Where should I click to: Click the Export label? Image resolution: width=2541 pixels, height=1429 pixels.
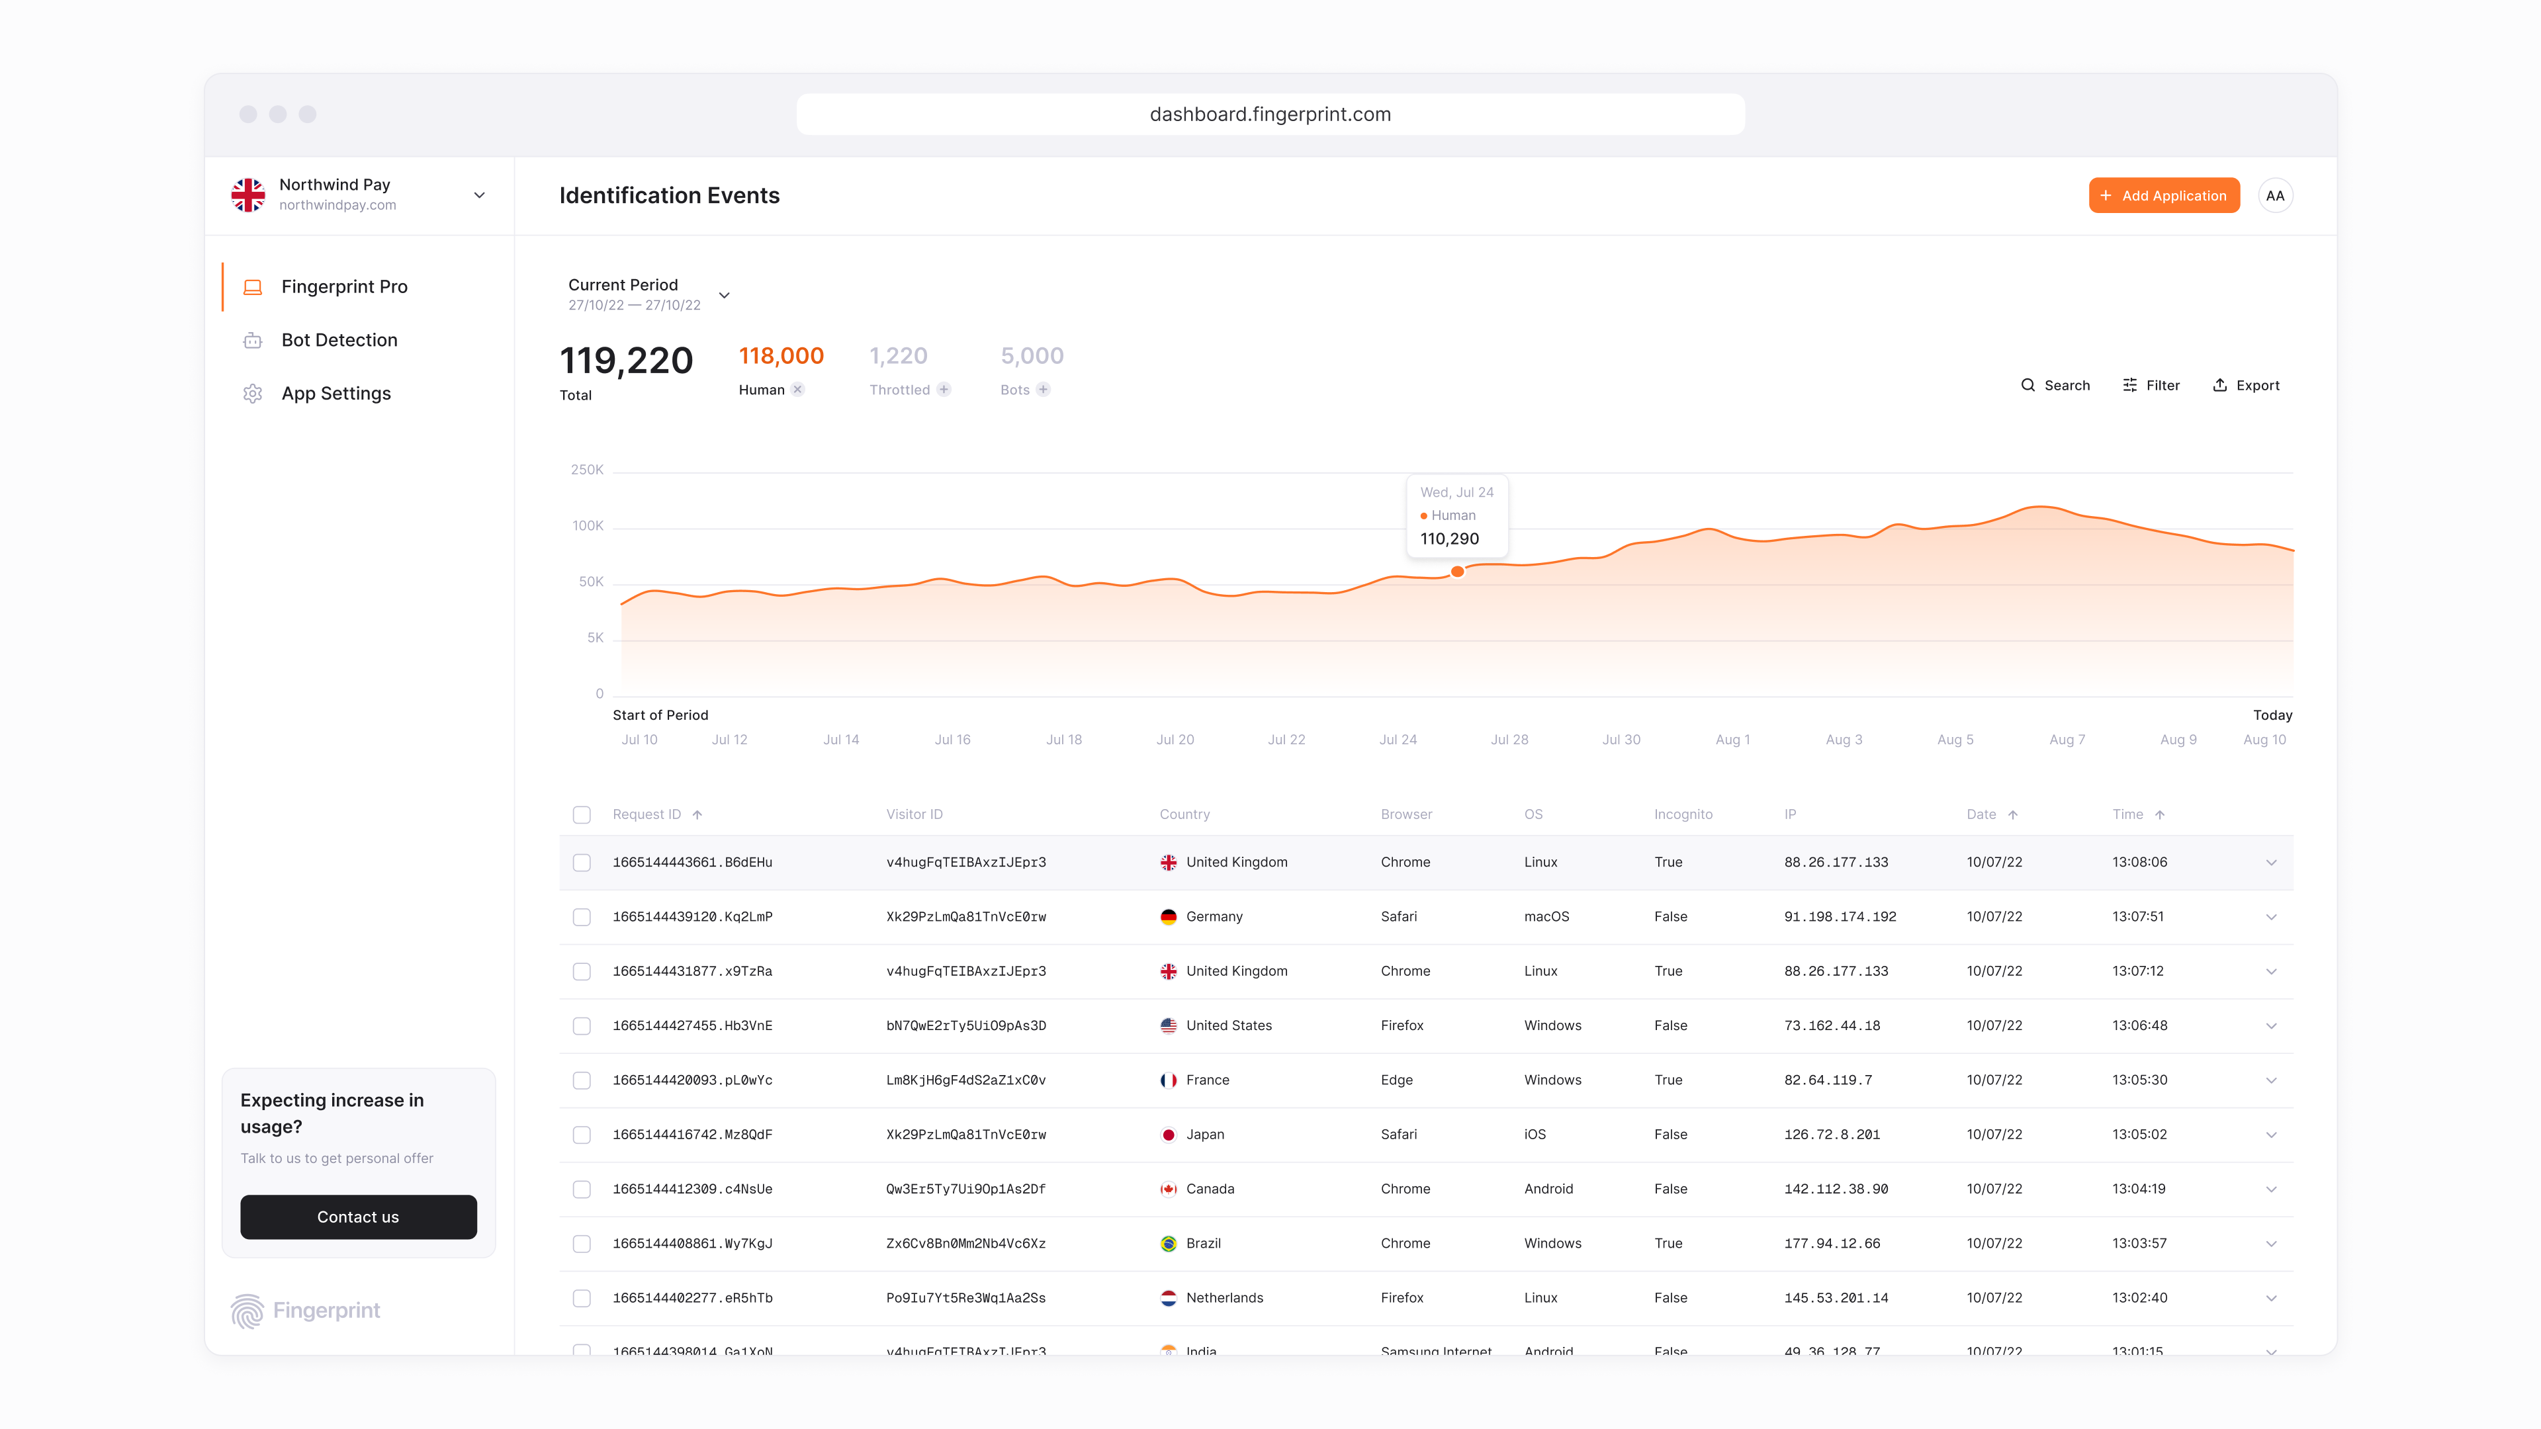(x=2258, y=386)
